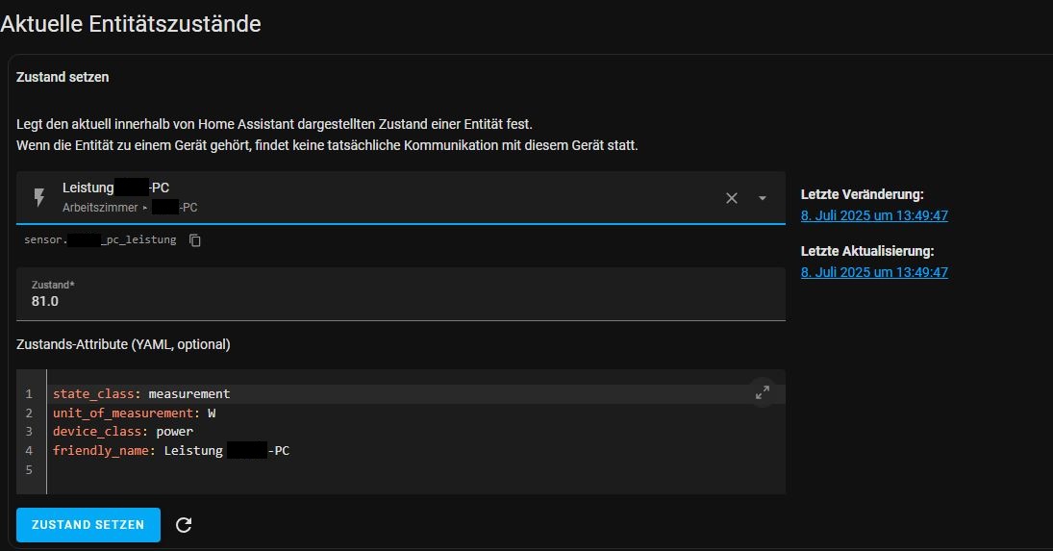
Task: Place cursor on device_class: power line
Action: tap(123, 432)
